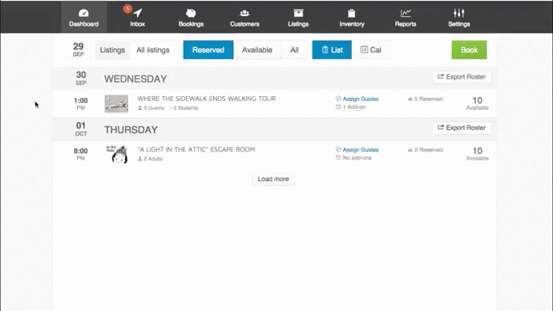Go to Bookings in top navigation
The height and width of the screenshot is (311, 553).
click(191, 18)
